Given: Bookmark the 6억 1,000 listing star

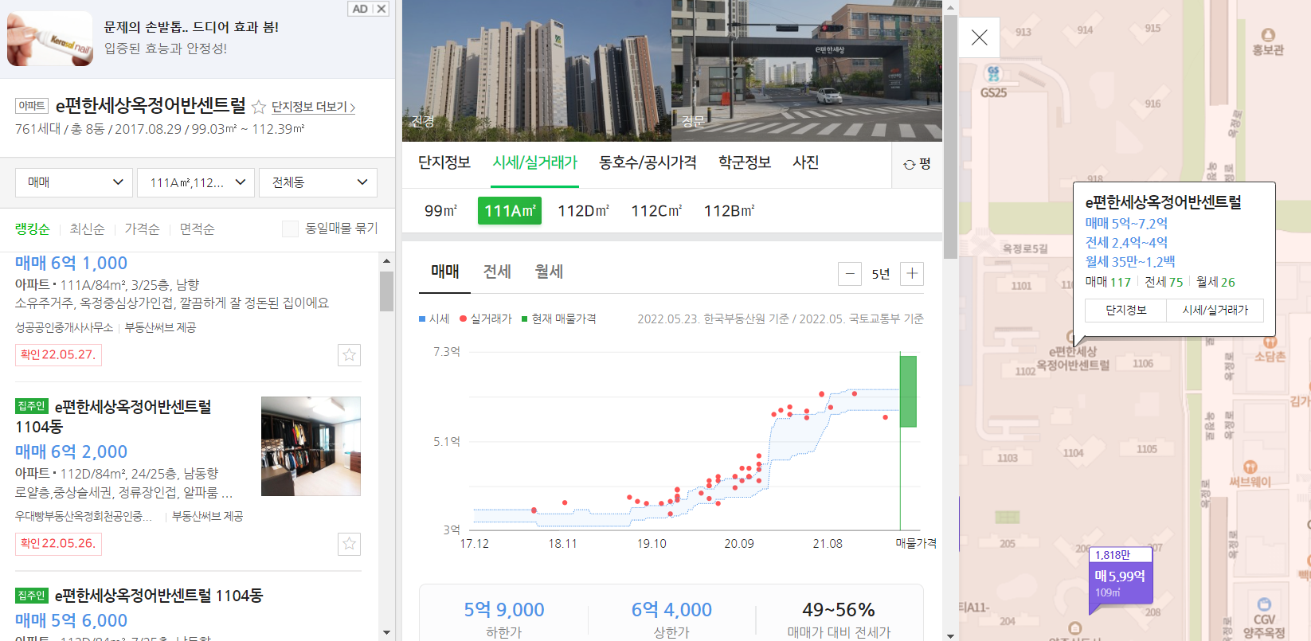Looking at the screenshot, I should point(349,355).
